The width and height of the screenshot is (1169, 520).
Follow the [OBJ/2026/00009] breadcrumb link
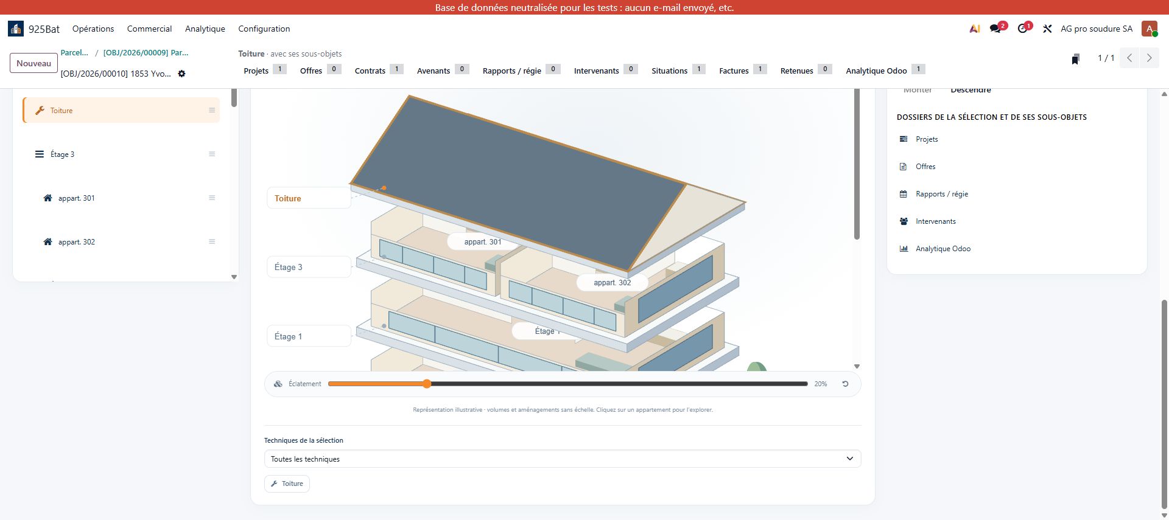point(146,53)
